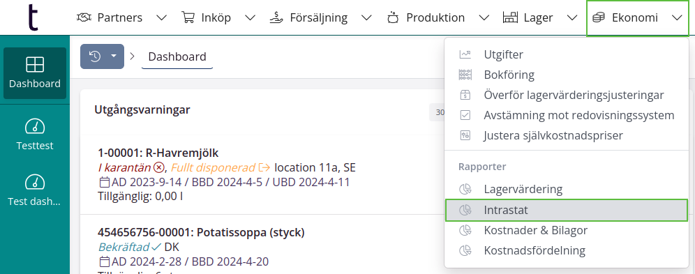Screen dimensions: 695x274
Task: Click the Dashboard breadcrumb tab
Action: [x=177, y=56]
